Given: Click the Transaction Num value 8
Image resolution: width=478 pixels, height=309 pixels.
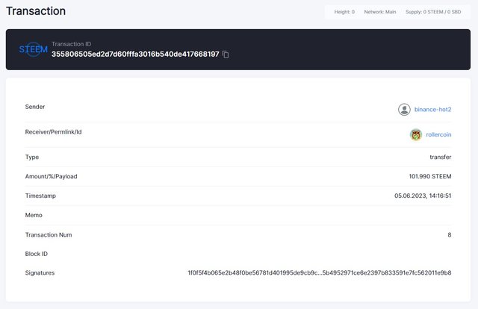Looking at the screenshot, I should (450, 234).
